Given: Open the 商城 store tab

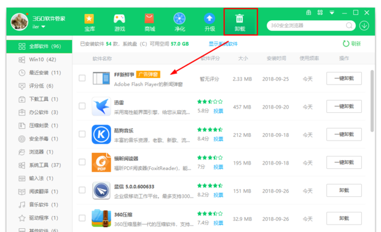Looking at the screenshot, I should 149,23.
